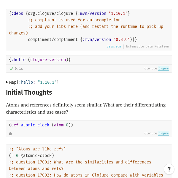Click the "1.10.1" value in Map output
178x178 pixels.
(x=47, y=82)
